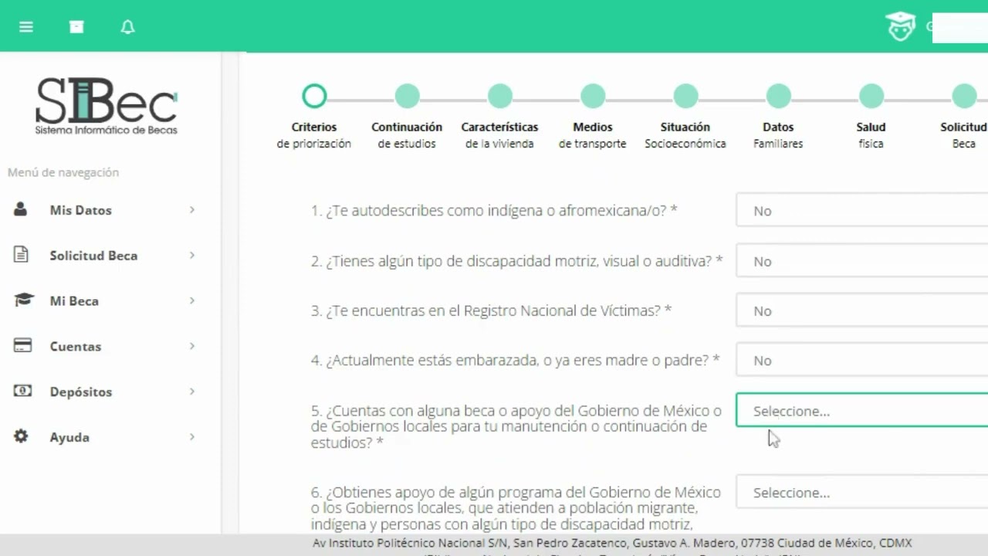Expand Mi Beca chevron

(x=192, y=300)
